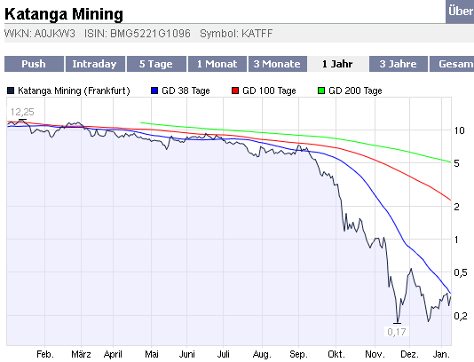
Task: Click the Feb. month axis label
Action: point(45,354)
